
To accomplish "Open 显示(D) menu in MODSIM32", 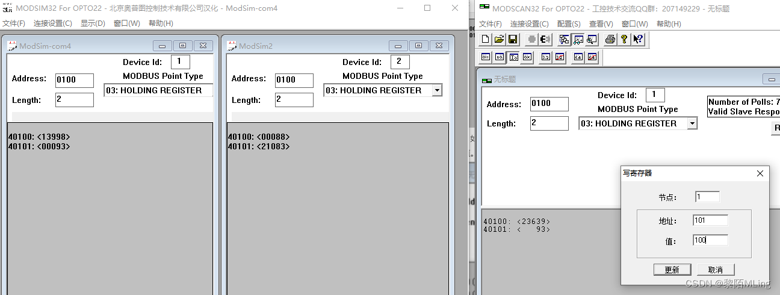I will 93,23.
